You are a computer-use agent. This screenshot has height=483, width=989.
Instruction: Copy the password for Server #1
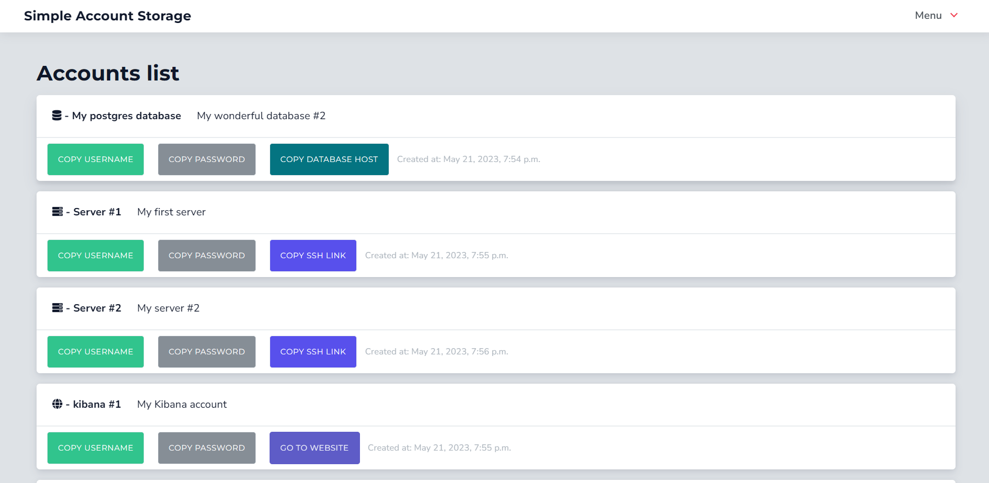pos(206,255)
